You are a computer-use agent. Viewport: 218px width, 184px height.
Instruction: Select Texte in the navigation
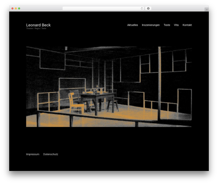[167, 25]
